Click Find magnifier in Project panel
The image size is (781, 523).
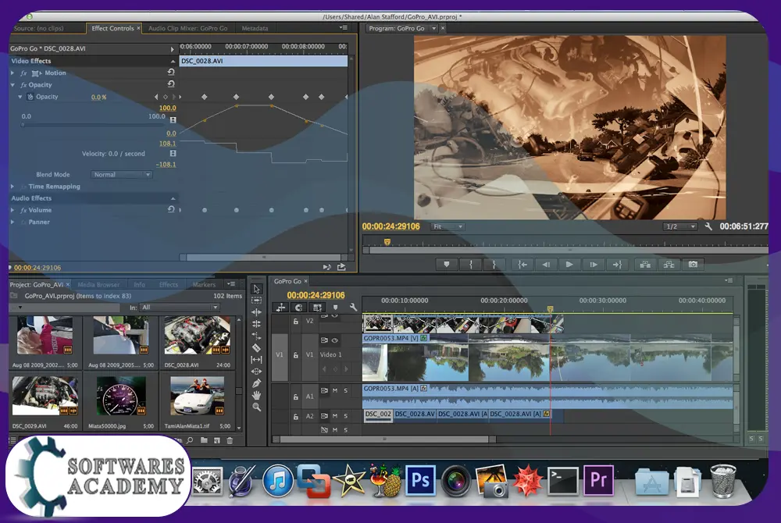tap(190, 440)
